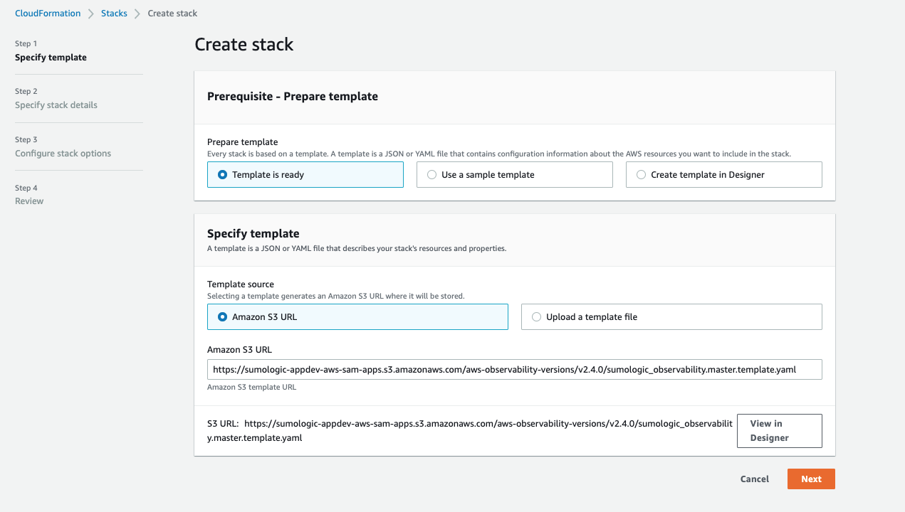
Task: Switch template source to 'Upload a template file'
Action: (536, 316)
